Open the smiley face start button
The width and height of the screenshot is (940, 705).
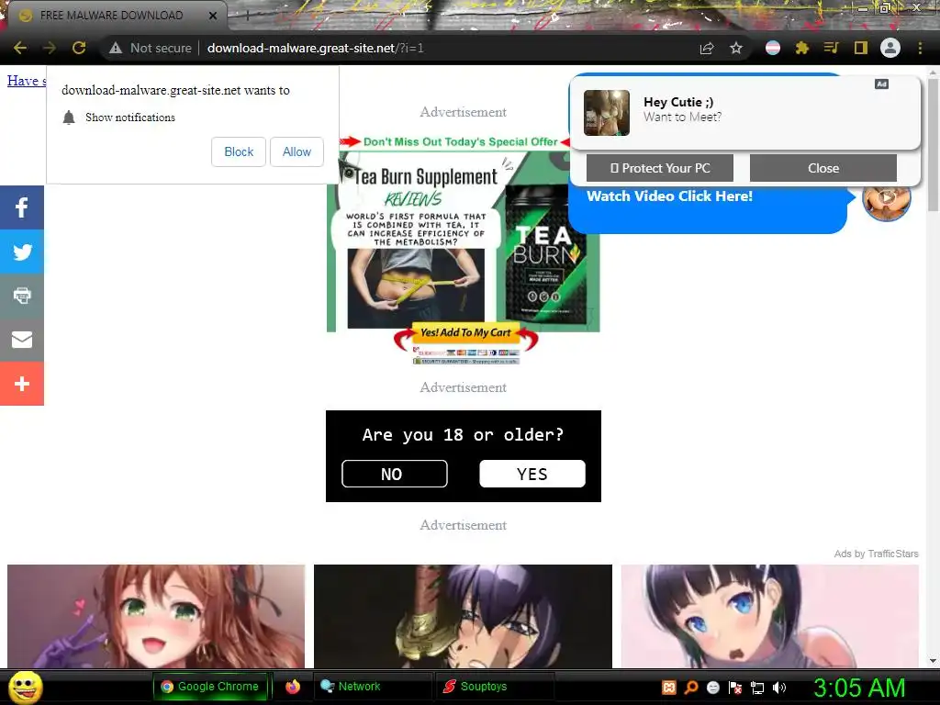pyautogui.click(x=25, y=687)
